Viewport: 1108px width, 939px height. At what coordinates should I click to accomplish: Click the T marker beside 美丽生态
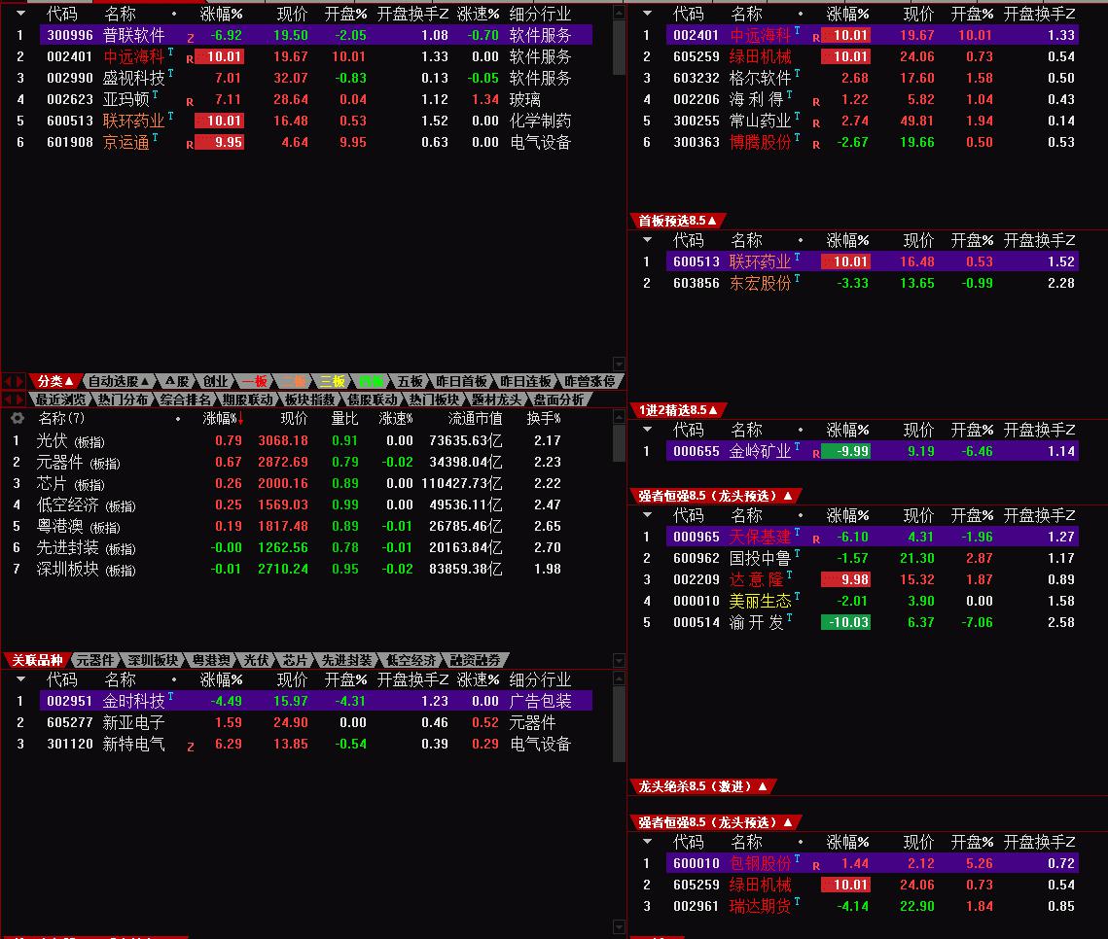[797, 597]
